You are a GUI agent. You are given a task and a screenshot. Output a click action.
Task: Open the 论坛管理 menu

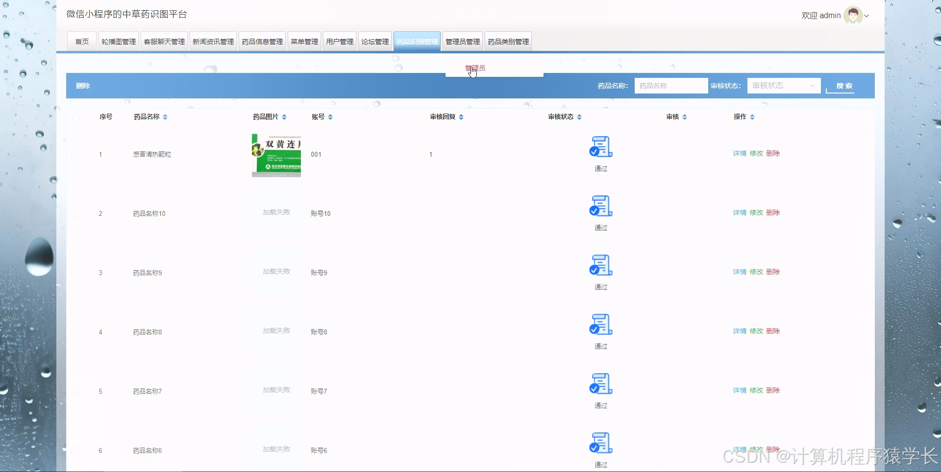[x=375, y=42]
